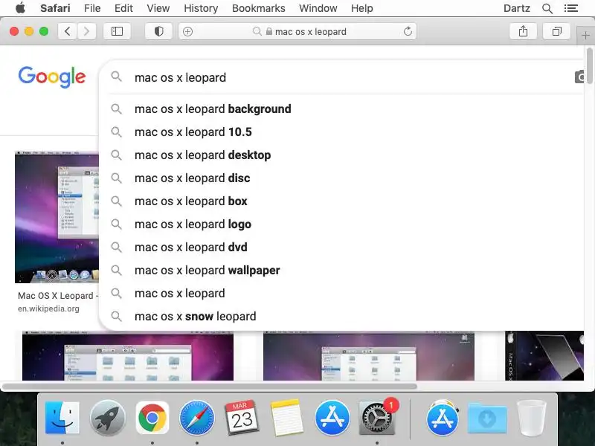Screen dimensions: 595x446
Task: Click the horizontal scrollbar at window bottom
Action: pos(210,387)
